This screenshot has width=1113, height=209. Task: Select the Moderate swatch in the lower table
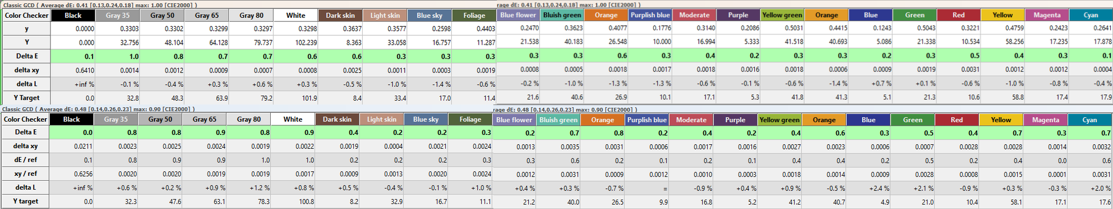pos(691,120)
